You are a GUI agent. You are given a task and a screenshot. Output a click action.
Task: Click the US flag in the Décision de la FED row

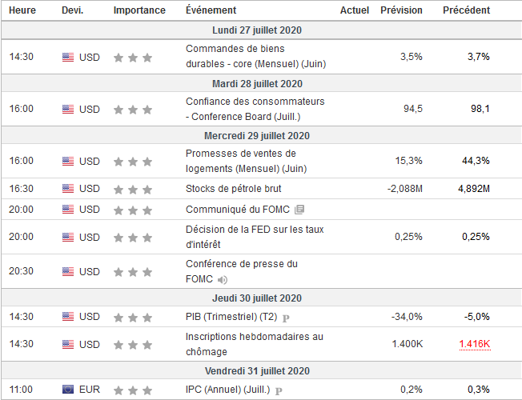click(x=68, y=238)
